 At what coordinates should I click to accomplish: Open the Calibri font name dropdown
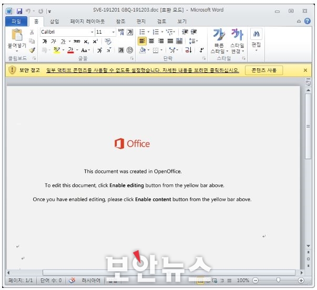tap(92, 32)
